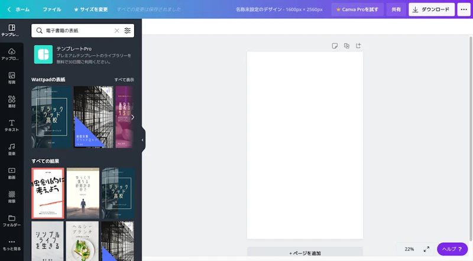Select red-bordered handwritten cover template
This screenshot has height=261, width=473.
[48, 193]
